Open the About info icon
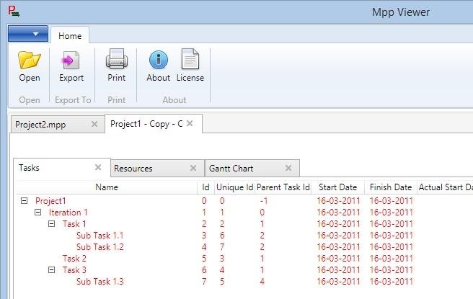 click(159, 60)
